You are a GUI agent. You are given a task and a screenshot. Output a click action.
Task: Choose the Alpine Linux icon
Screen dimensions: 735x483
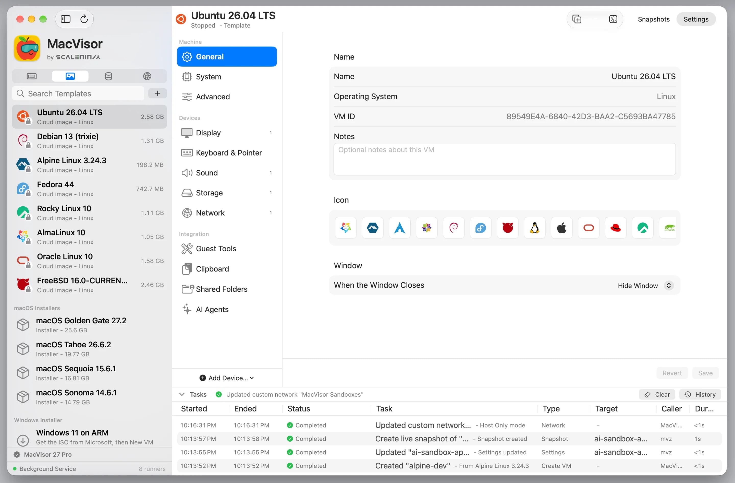point(372,228)
